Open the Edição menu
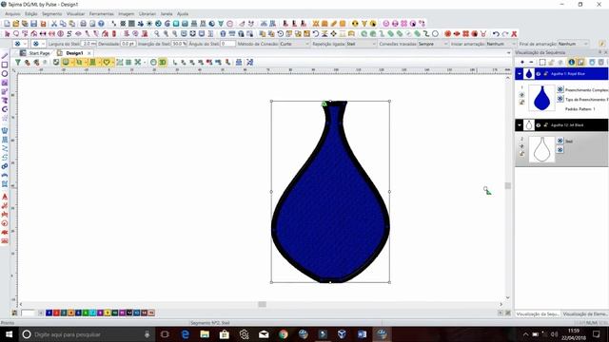The height and width of the screenshot is (342, 609). [31, 13]
